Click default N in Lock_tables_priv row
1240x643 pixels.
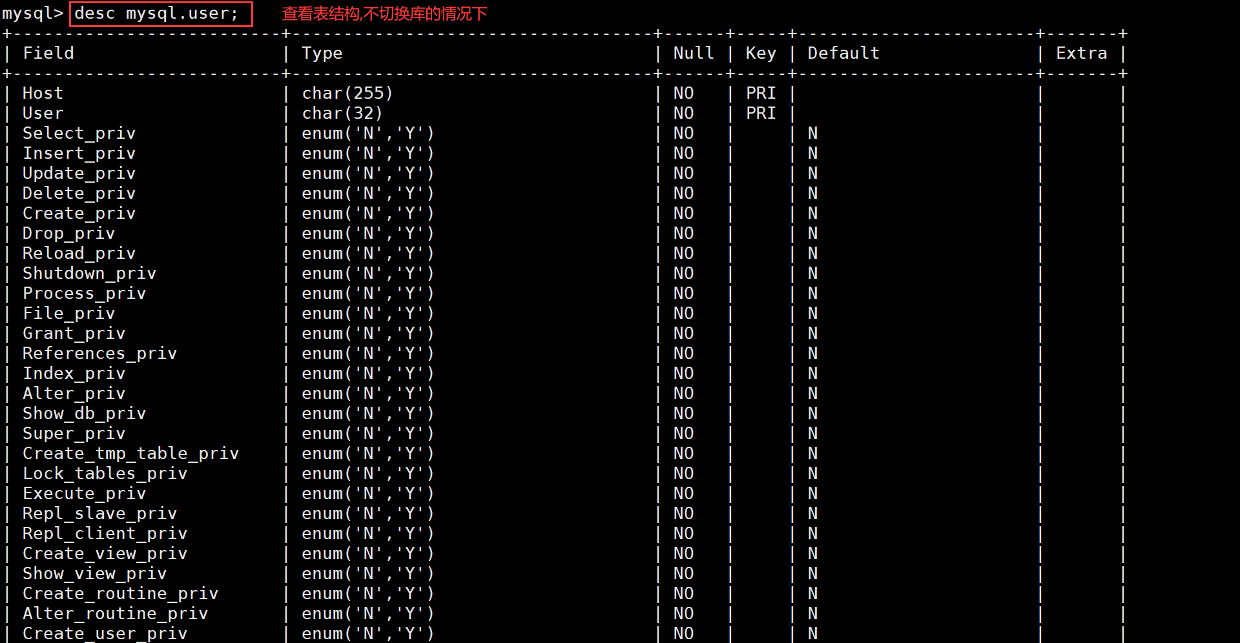click(812, 473)
